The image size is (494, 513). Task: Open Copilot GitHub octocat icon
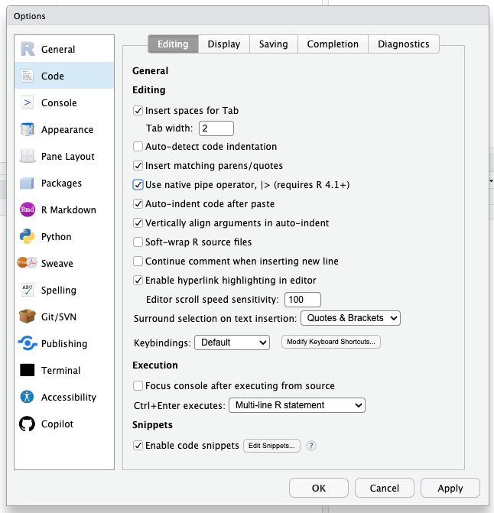[28, 424]
